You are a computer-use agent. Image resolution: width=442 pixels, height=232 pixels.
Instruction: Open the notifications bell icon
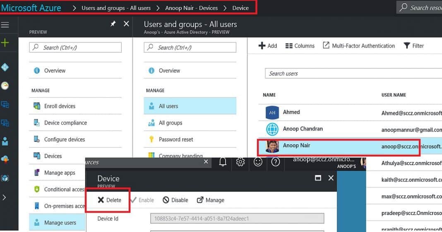click(223, 162)
